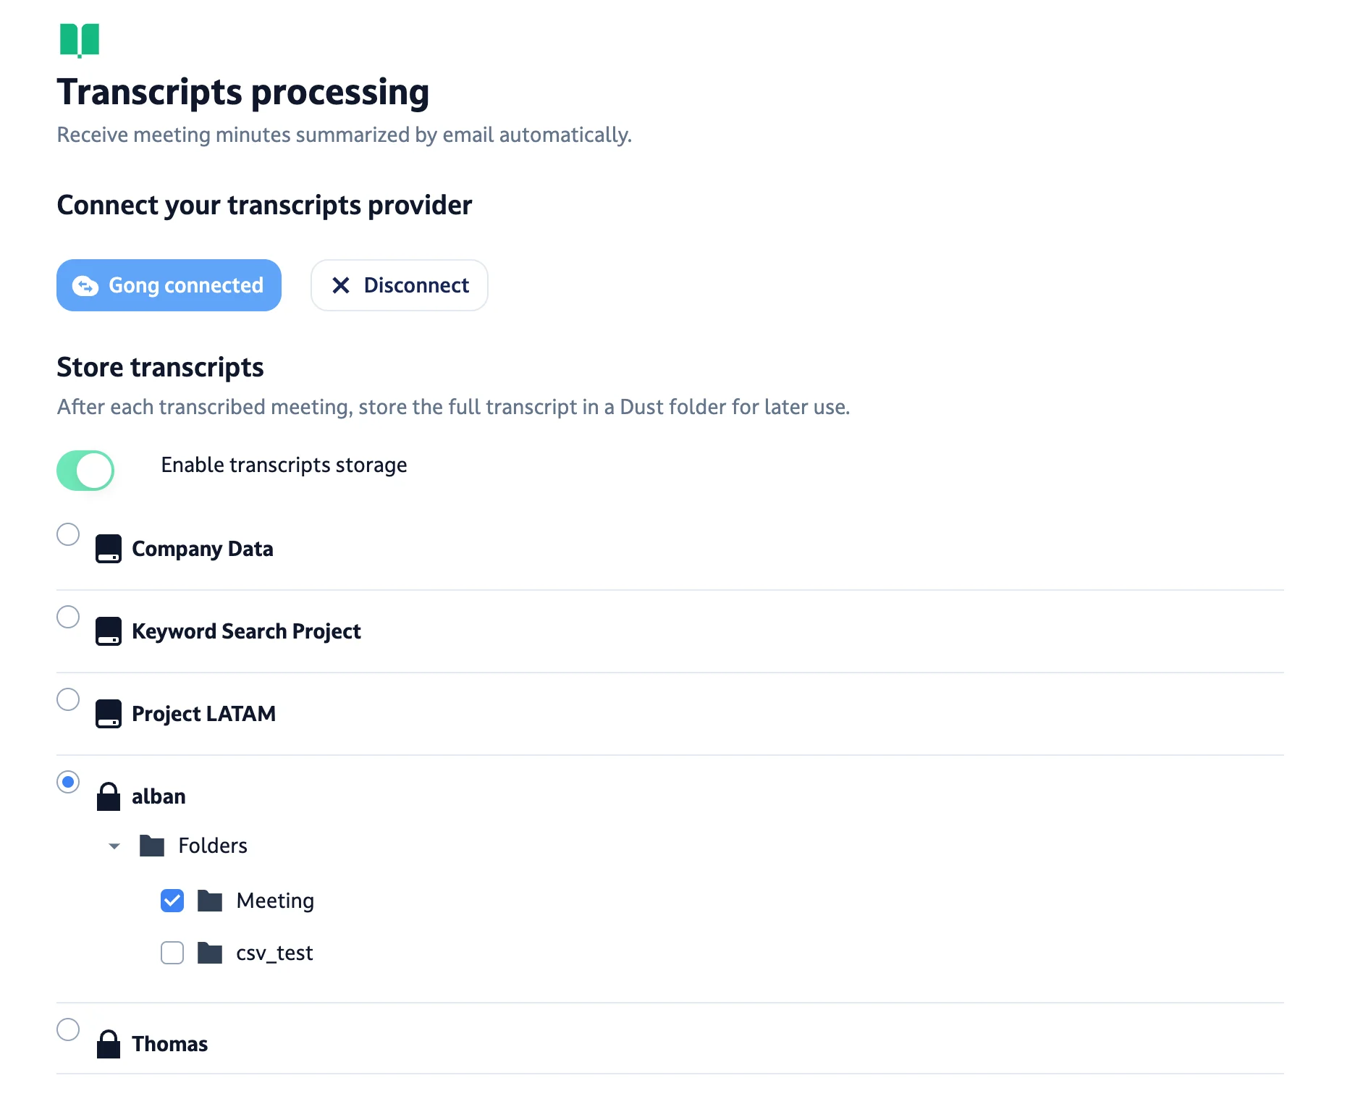Image resolution: width=1355 pixels, height=1099 pixels.
Task: Select the Thomas storage radio button
Action: (x=67, y=1029)
